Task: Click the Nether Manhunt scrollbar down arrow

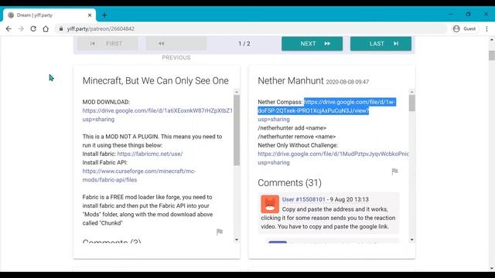Action: (411, 240)
